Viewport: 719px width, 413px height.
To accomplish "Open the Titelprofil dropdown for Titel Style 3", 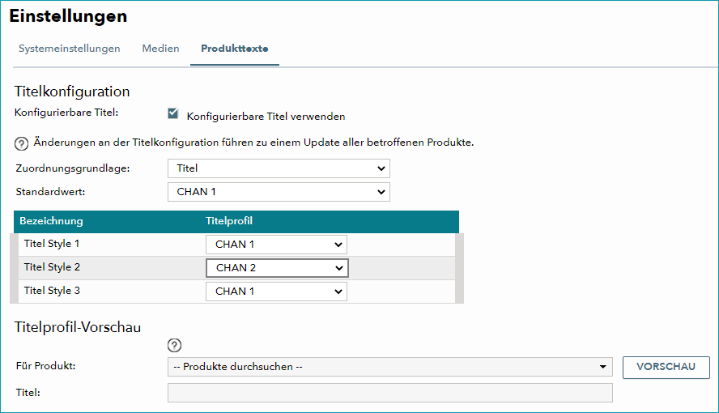I will 276,292.
